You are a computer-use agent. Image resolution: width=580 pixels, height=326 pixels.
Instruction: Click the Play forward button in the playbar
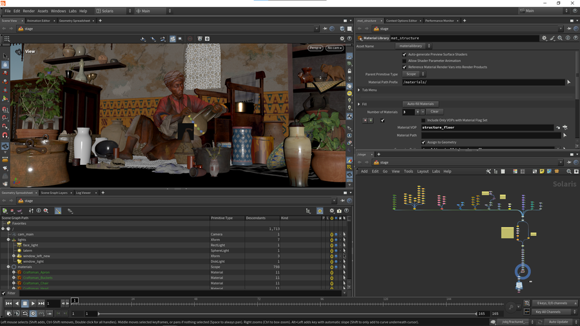tap(33, 303)
